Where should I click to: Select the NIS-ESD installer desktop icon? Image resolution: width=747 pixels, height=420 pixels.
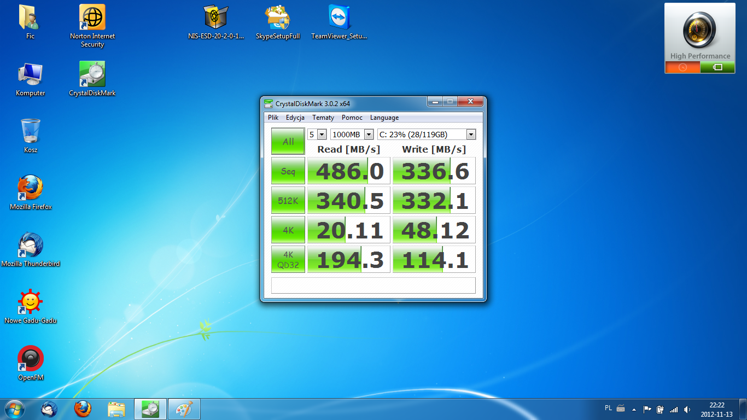216,22
